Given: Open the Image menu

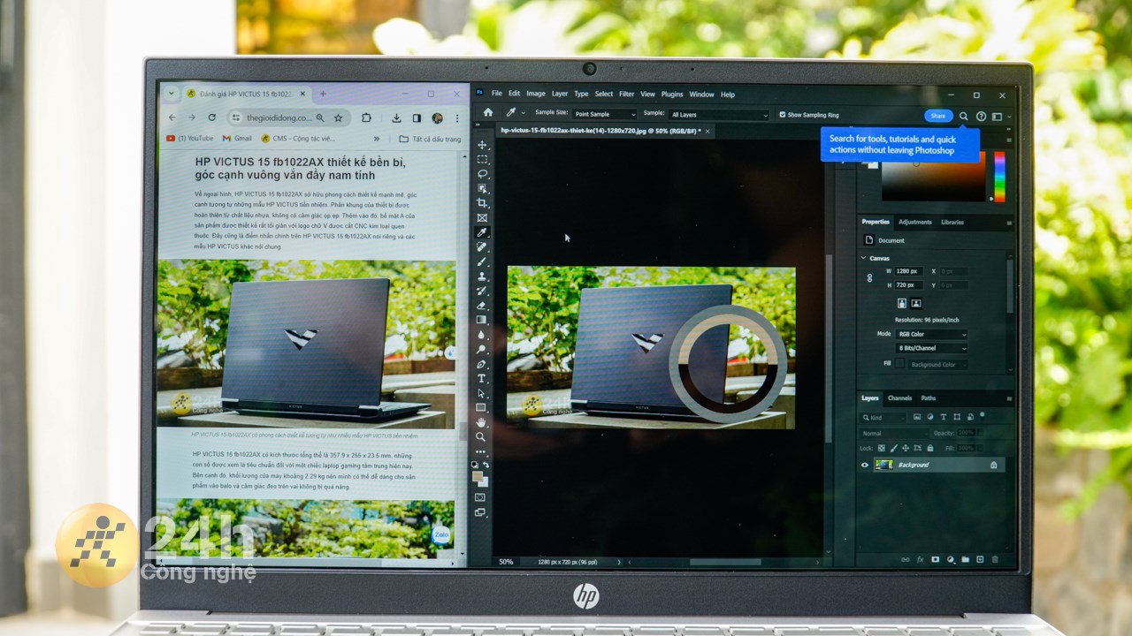Looking at the screenshot, I should (536, 94).
